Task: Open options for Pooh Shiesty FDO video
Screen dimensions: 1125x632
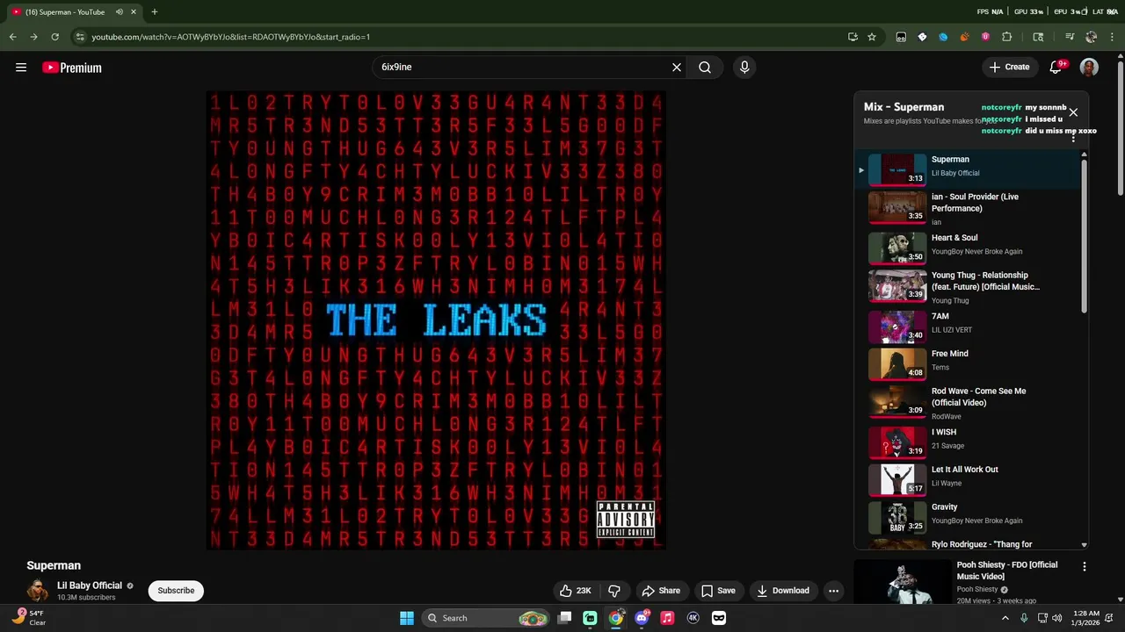Action: 1084,567
